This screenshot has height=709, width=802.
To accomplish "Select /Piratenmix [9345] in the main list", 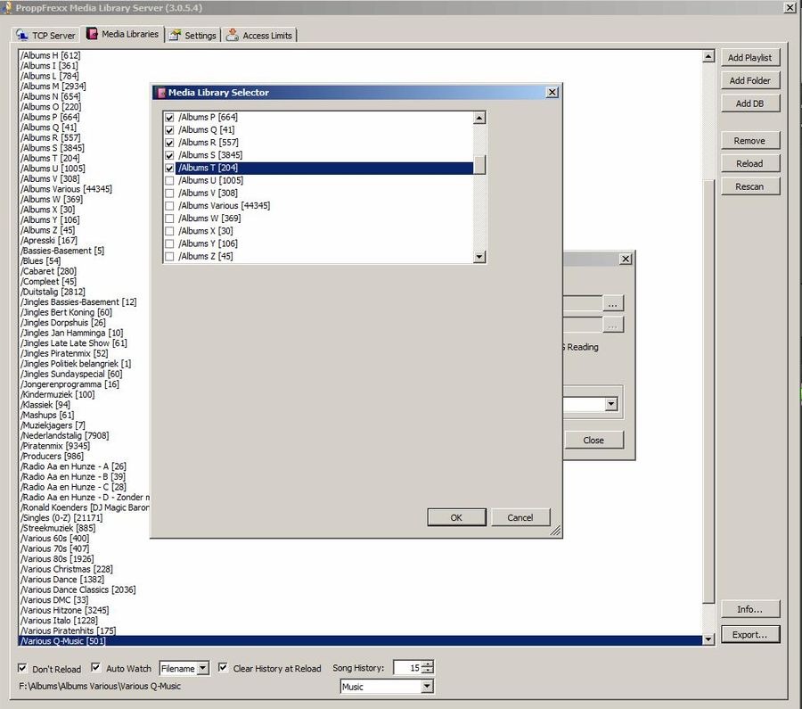I will 55,446.
